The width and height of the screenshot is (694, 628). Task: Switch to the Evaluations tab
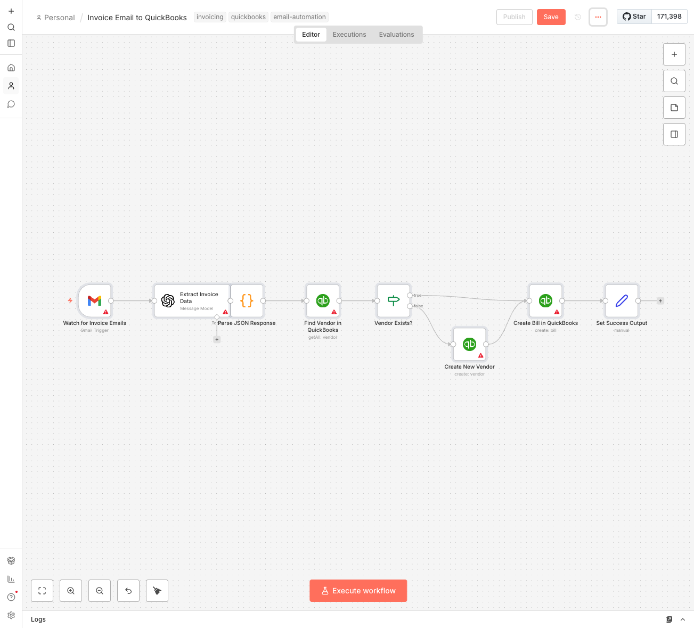(x=396, y=34)
